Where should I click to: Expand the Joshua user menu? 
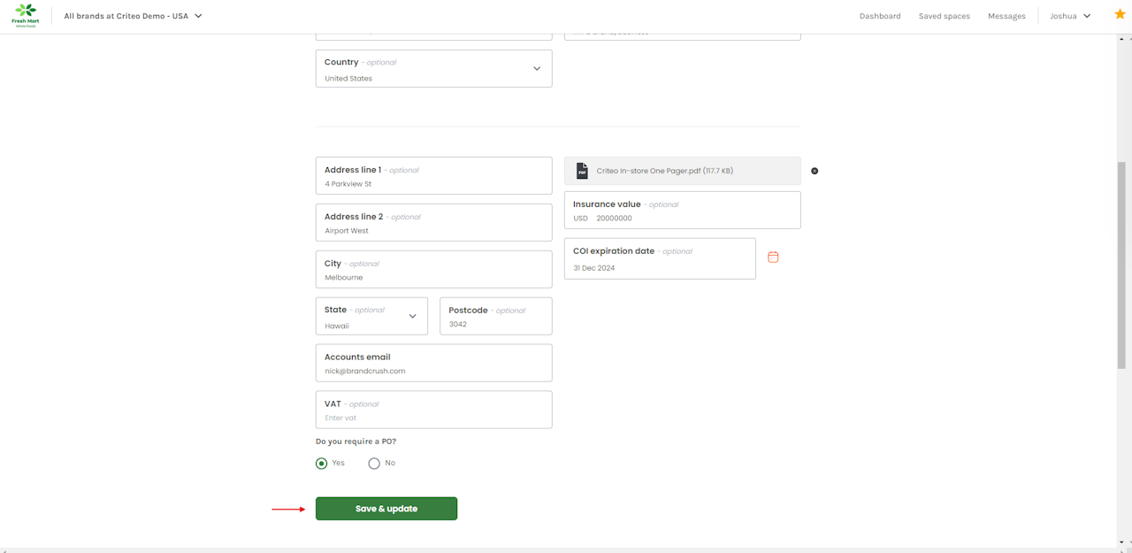(1070, 16)
